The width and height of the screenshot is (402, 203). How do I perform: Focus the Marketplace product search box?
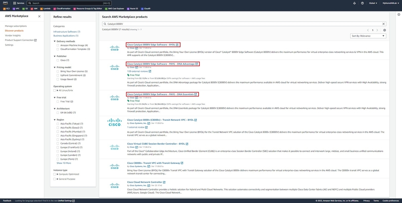244,24
